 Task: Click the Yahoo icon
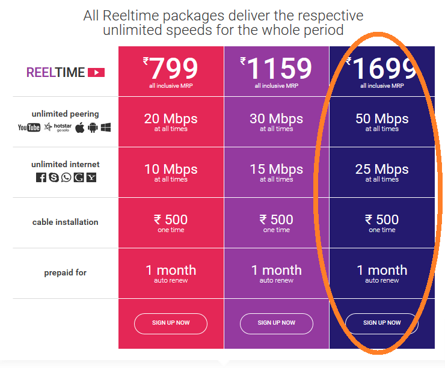tap(91, 177)
